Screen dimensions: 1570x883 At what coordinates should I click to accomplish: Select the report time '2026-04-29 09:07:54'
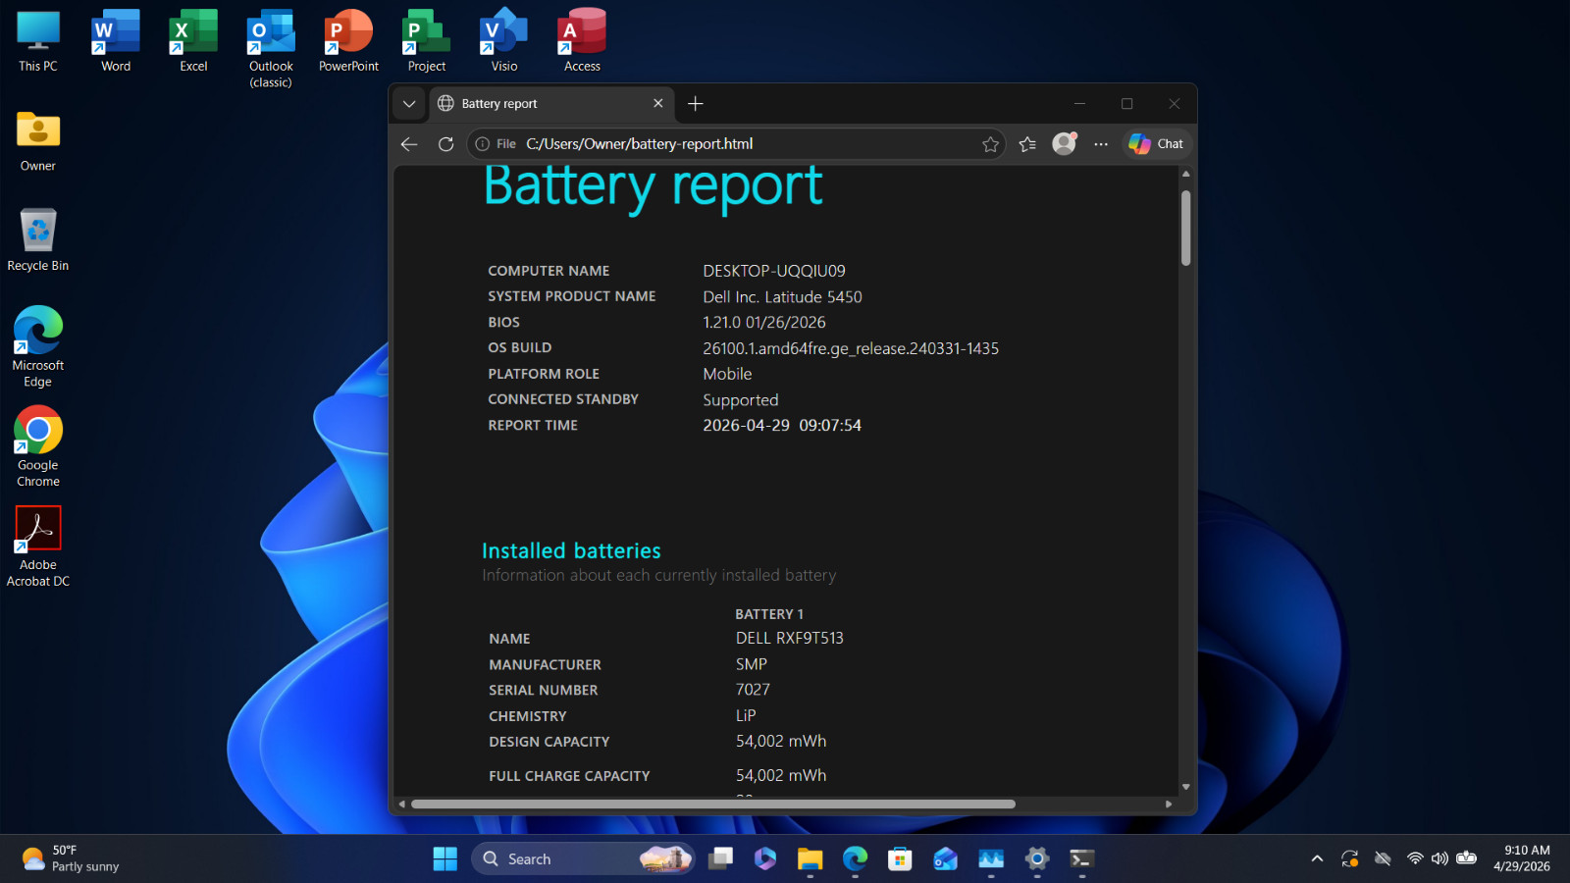click(782, 426)
